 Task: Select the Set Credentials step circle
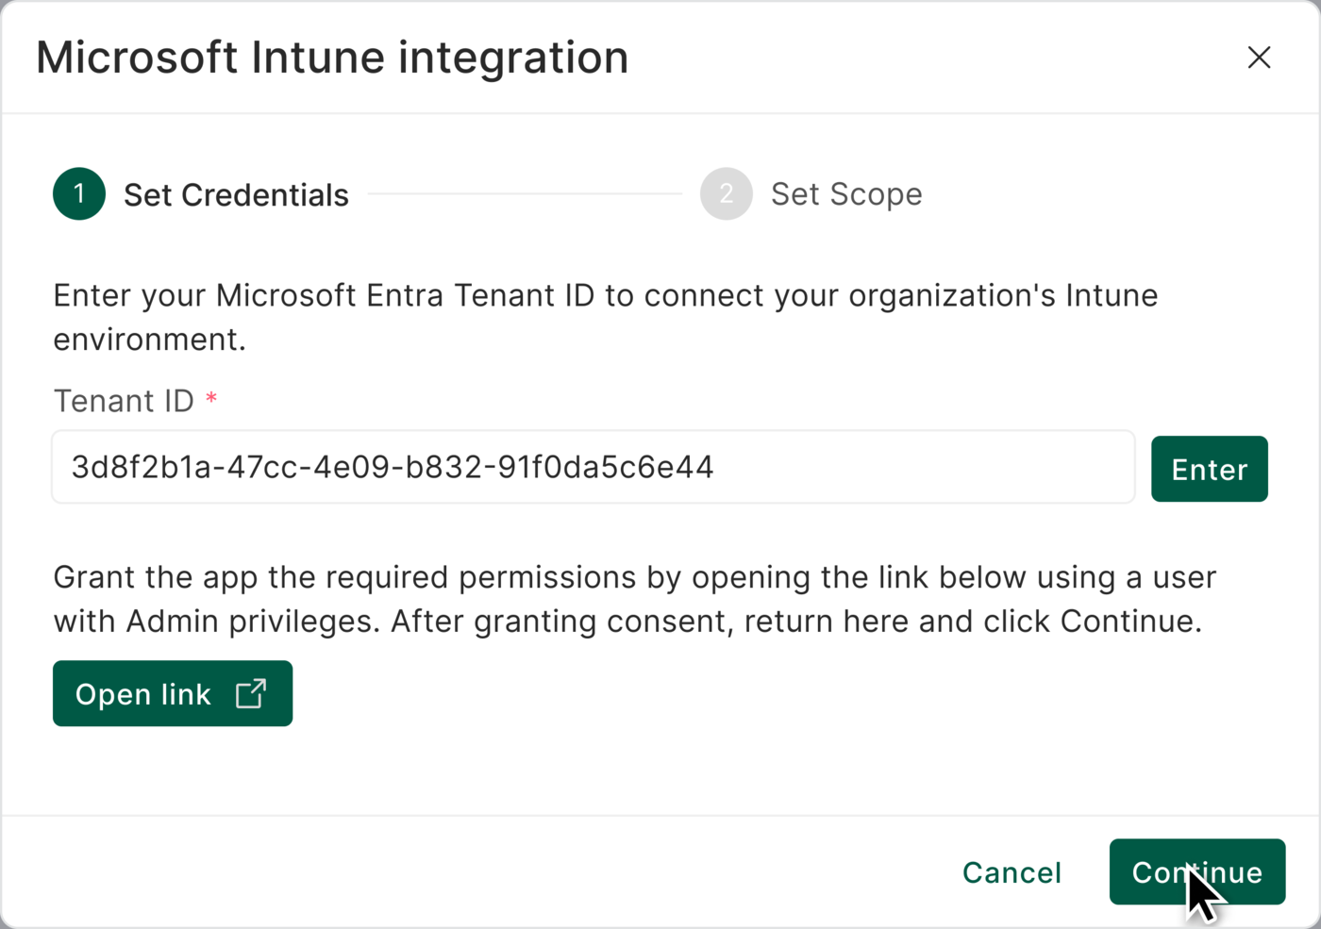(x=79, y=193)
